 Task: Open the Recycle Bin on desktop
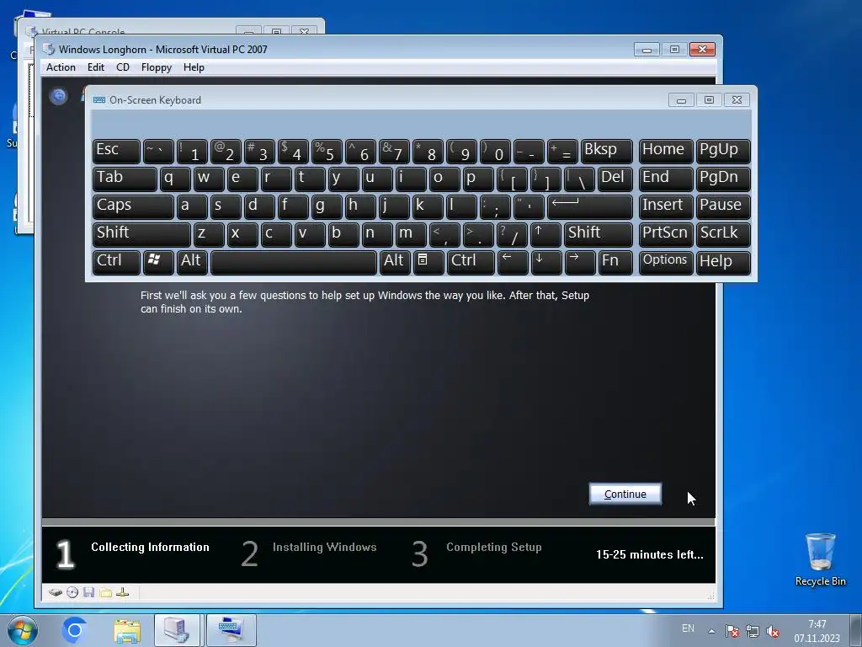tap(820, 559)
